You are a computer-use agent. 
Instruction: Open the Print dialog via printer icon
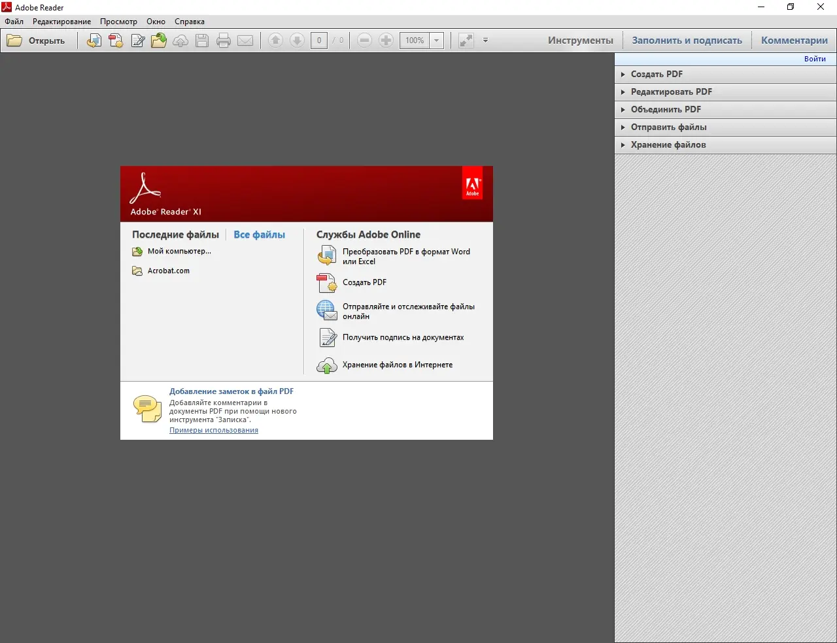tap(224, 40)
